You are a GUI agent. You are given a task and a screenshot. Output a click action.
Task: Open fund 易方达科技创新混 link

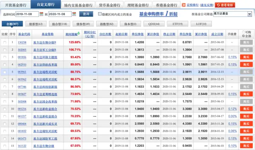[x=45, y=87]
